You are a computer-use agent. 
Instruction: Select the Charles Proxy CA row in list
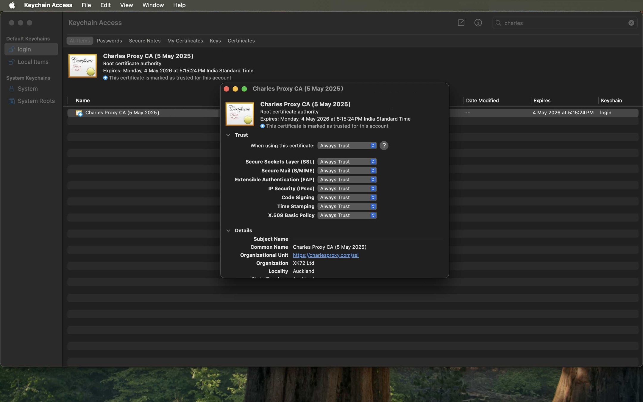(353, 113)
